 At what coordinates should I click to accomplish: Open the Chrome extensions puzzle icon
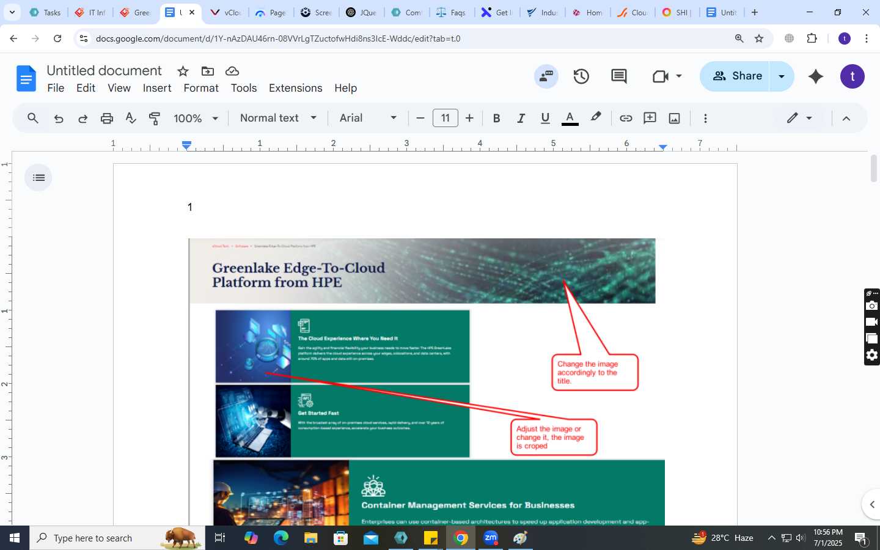tap(812, 38)
